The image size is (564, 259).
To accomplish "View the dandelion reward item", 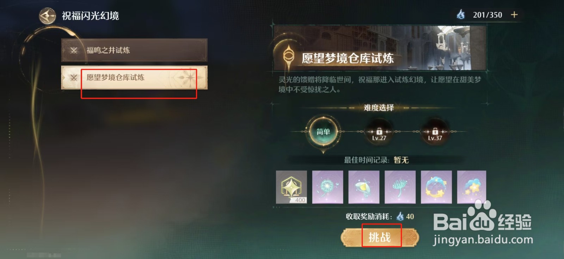I will pos(327,187).
